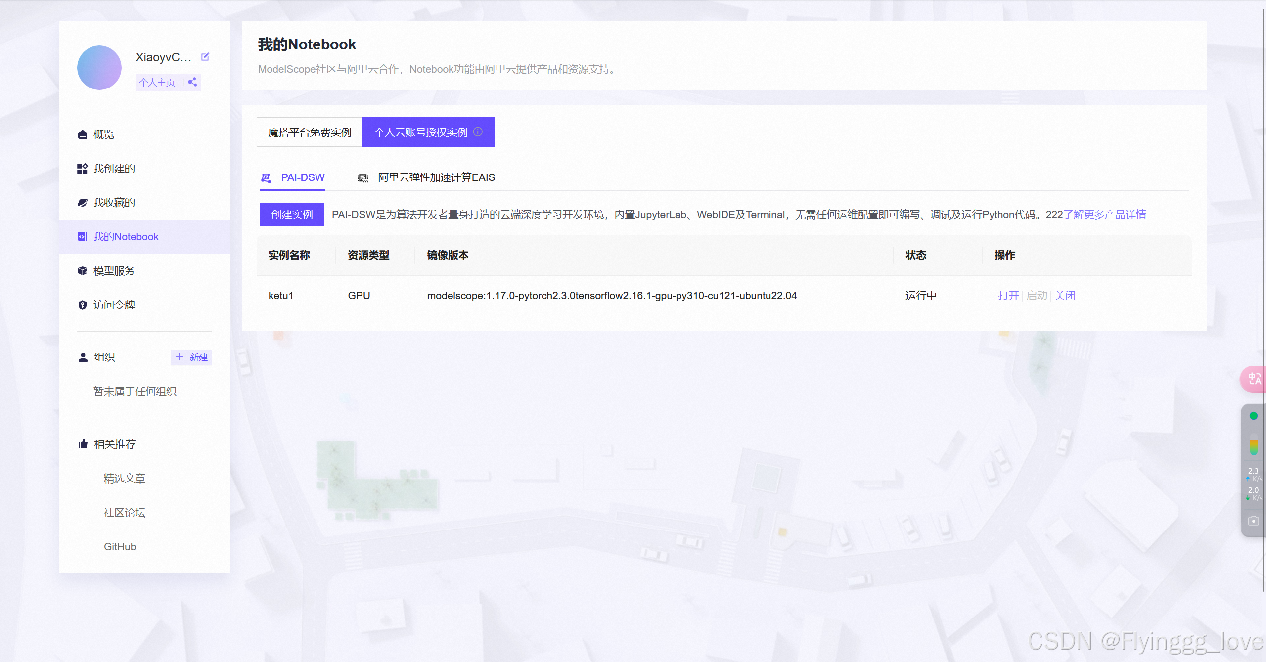This screenshot has height=662, width=1266.
Task: Open the 社区论坛 link
Action: 125,513
